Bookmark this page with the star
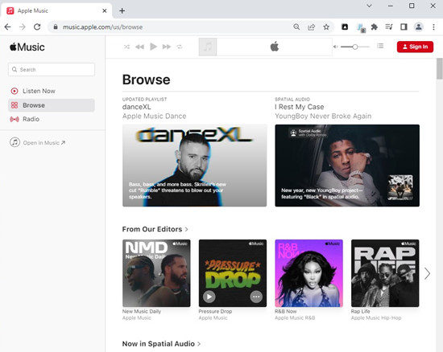 [x=326, y=27]
